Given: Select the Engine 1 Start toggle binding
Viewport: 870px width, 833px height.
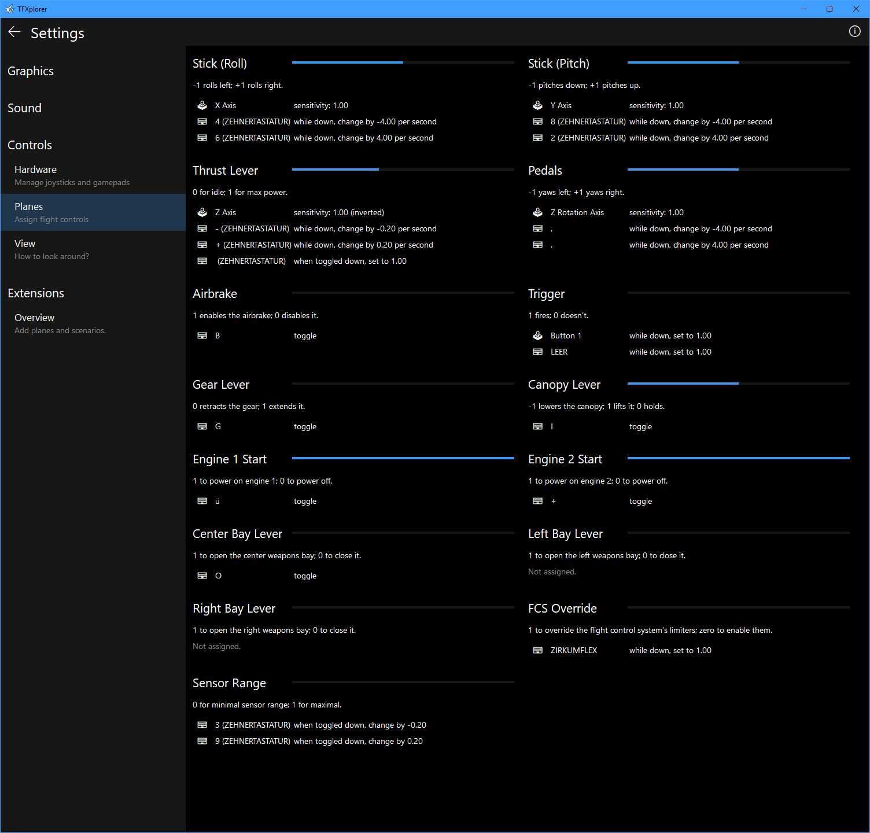Looking at the screenshot, I should click(305, 501).
